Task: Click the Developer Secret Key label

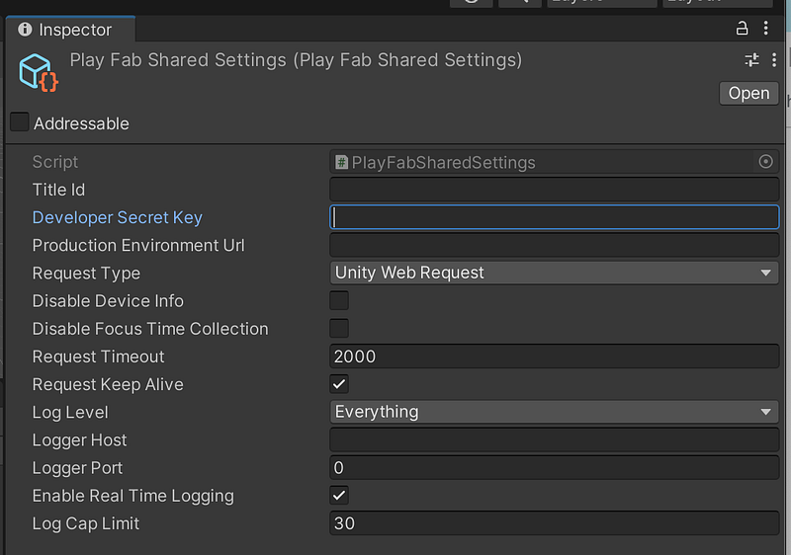Action: click(117, 217)
